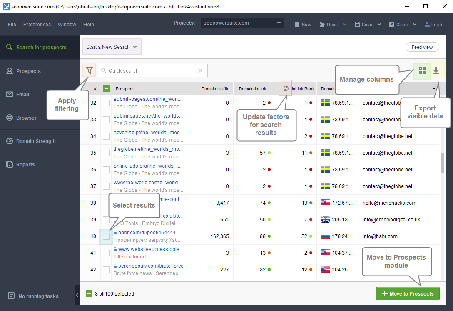
Task: Click email hello@nichehacks.com cell
Action: 389,203
